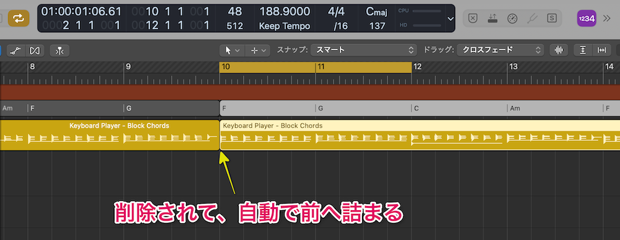Screen dimensions: 620x240
Task: Toggle Show Flex hourglass icon
Action: (x=35, y=50)
